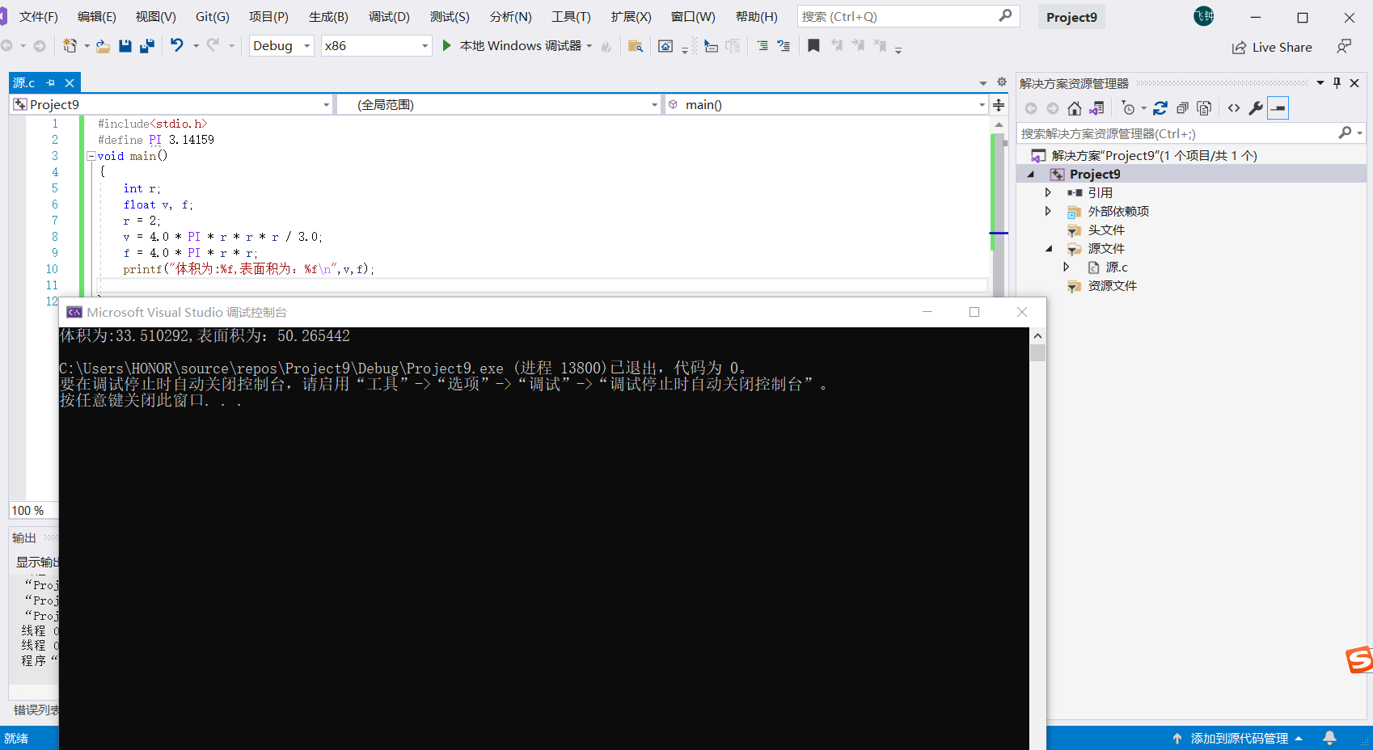
Task: Toggle auto-hide pin of Solution Explorer
Action: (x=1337, y=82)
